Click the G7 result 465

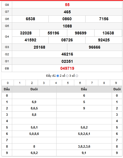click(67, 12)
